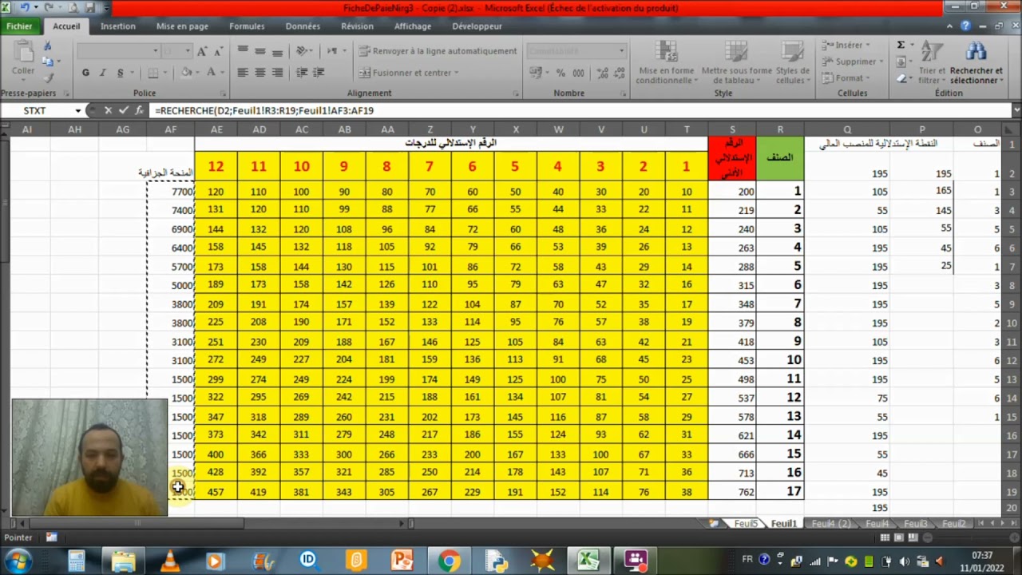The height and width of the screenshot is (575, 1022).
Task: Open Styles de cellules gallery
Action: (x=792, y=62)
